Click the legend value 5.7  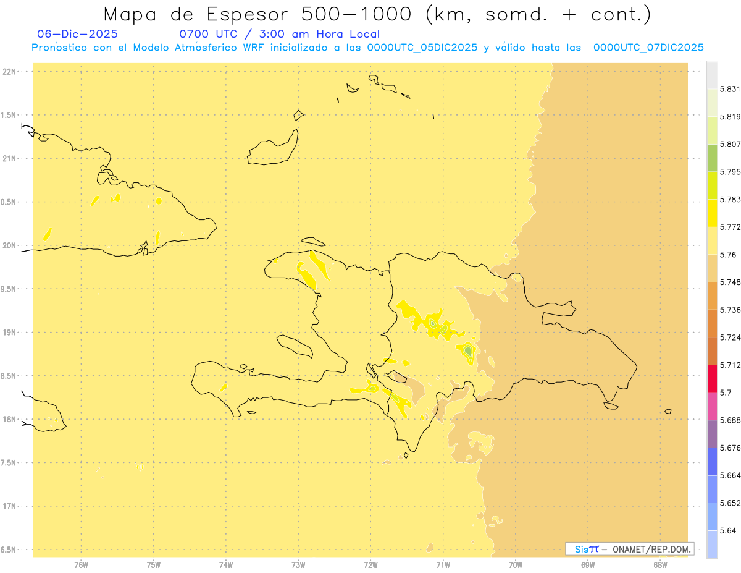(x=726, y=393)
